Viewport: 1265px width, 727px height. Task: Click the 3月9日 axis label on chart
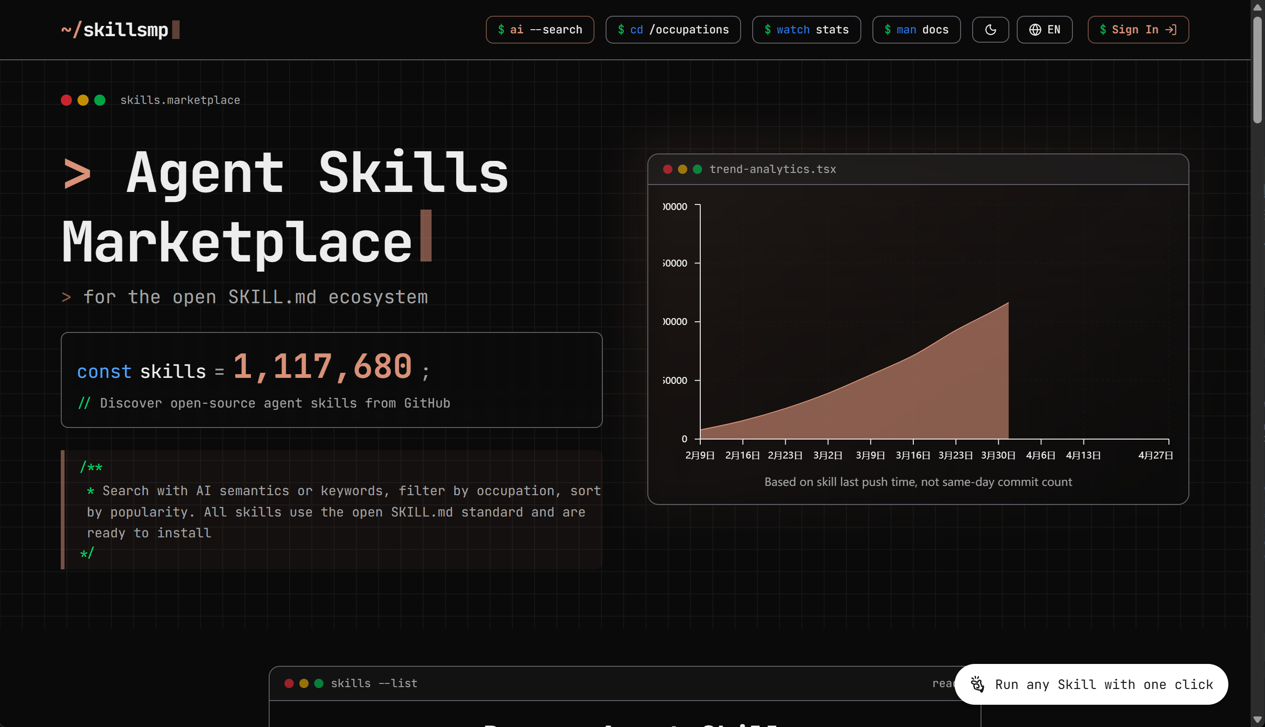[870, 455]
